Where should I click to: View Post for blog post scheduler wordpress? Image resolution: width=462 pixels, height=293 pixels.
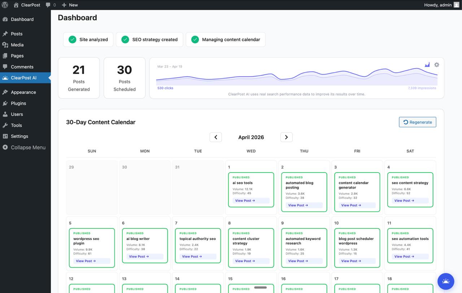(x=357, y=261)
